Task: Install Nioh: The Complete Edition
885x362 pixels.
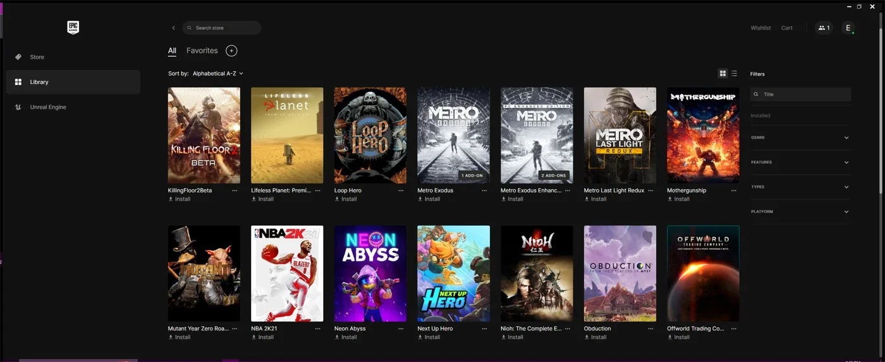Action: click(513, 337)
